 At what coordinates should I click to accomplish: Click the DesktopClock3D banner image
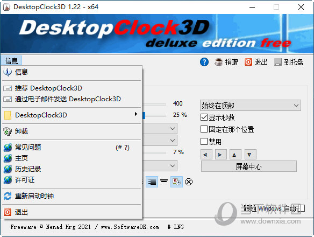coord(157,34)
